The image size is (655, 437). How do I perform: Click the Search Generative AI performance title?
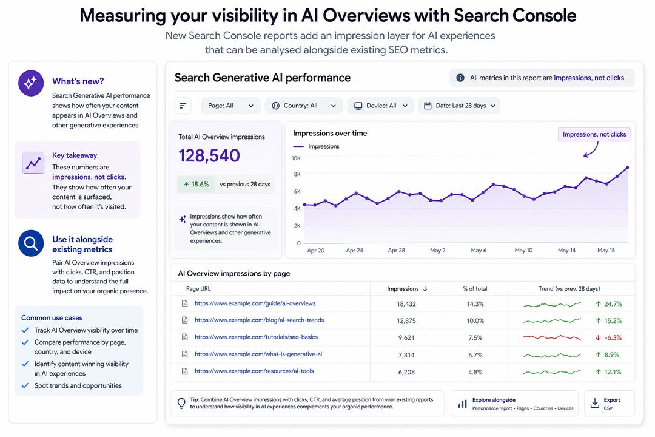(x=263, y=78)
